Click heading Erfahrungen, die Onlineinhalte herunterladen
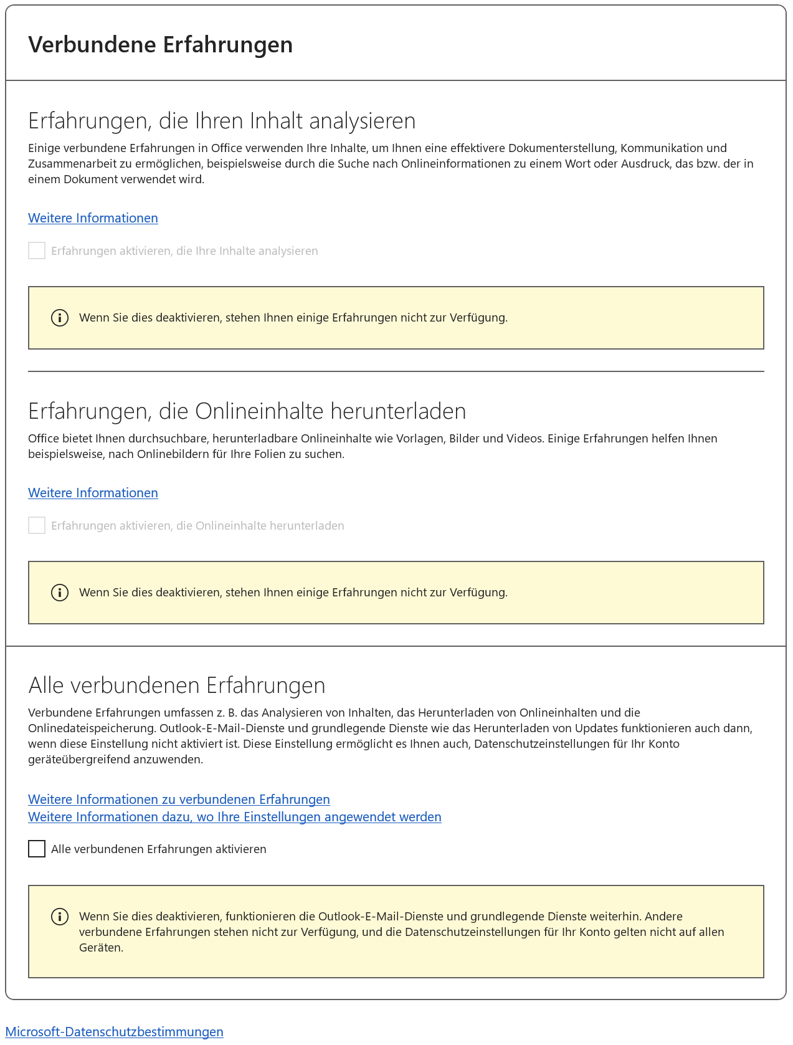This screenshot has height=1045, width=793. (x=247, y=411)
